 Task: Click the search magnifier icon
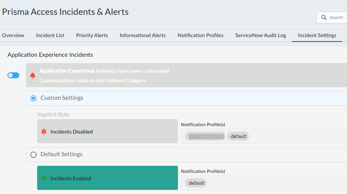324,17
